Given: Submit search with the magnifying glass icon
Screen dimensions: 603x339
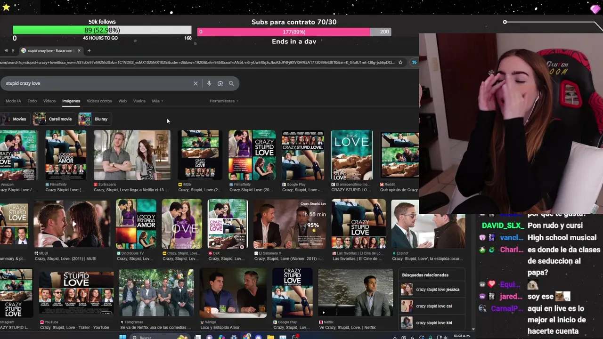Looking at the screenshot, I should pyautogui.click(x=231, y=83).
